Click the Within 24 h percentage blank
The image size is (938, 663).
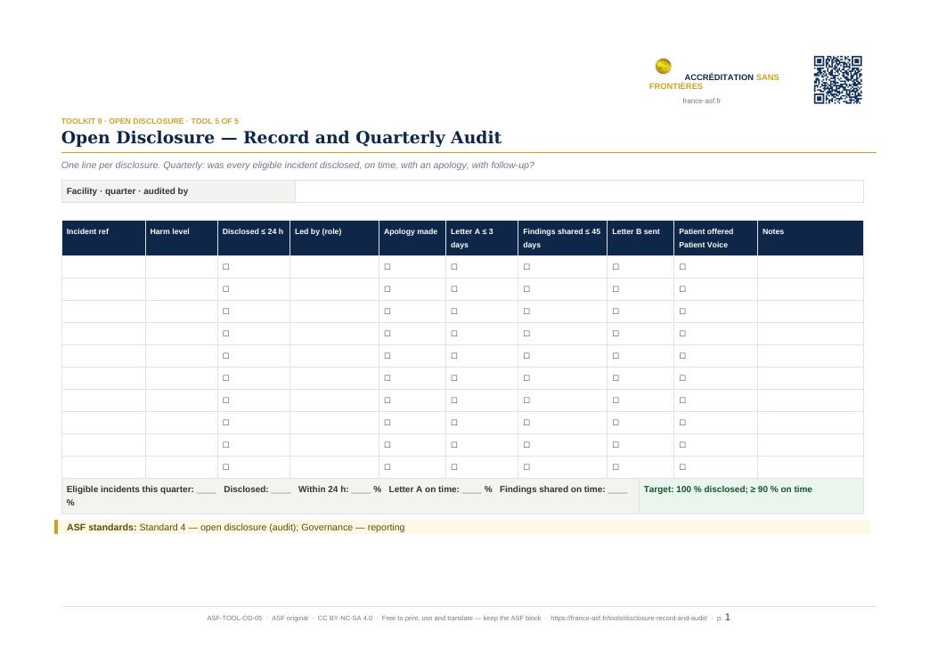point(361,490)
